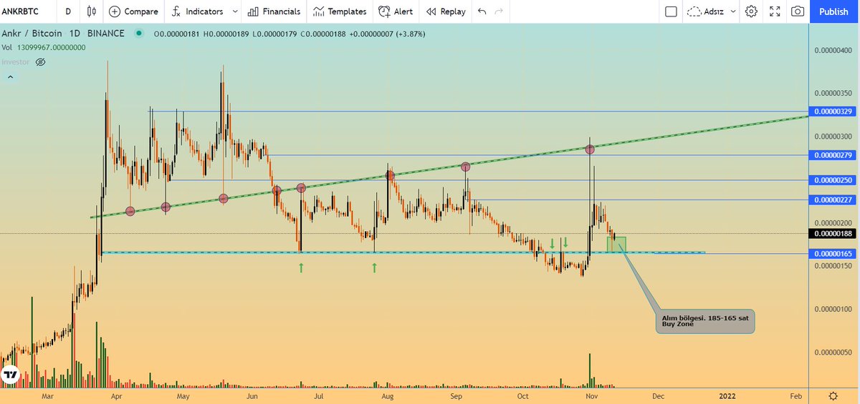This screenshot has width=860, height=404.
Task: Open indicator Templates
Action: point(340,11)
